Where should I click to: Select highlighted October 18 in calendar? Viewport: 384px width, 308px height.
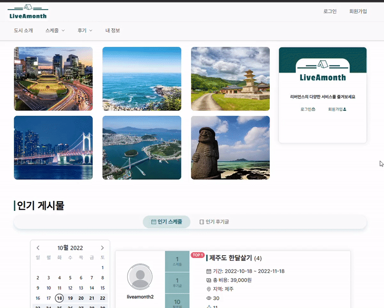pyautogui.click(x=60, y=298)
